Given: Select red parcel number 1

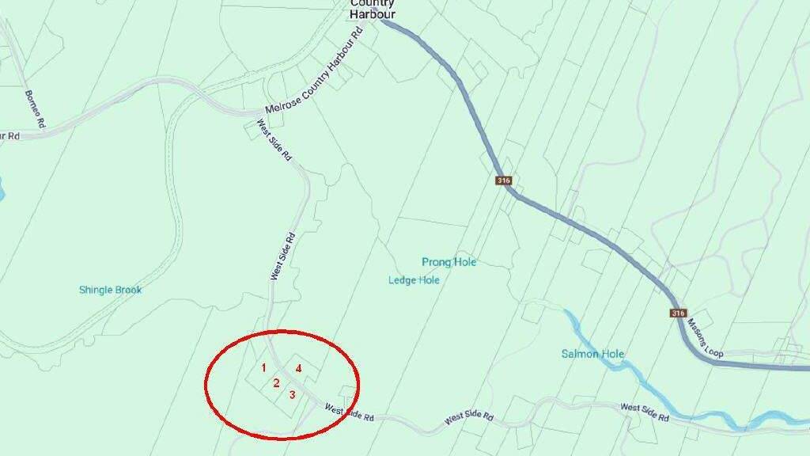Looking at the screenshot, I should click(263, 368).
